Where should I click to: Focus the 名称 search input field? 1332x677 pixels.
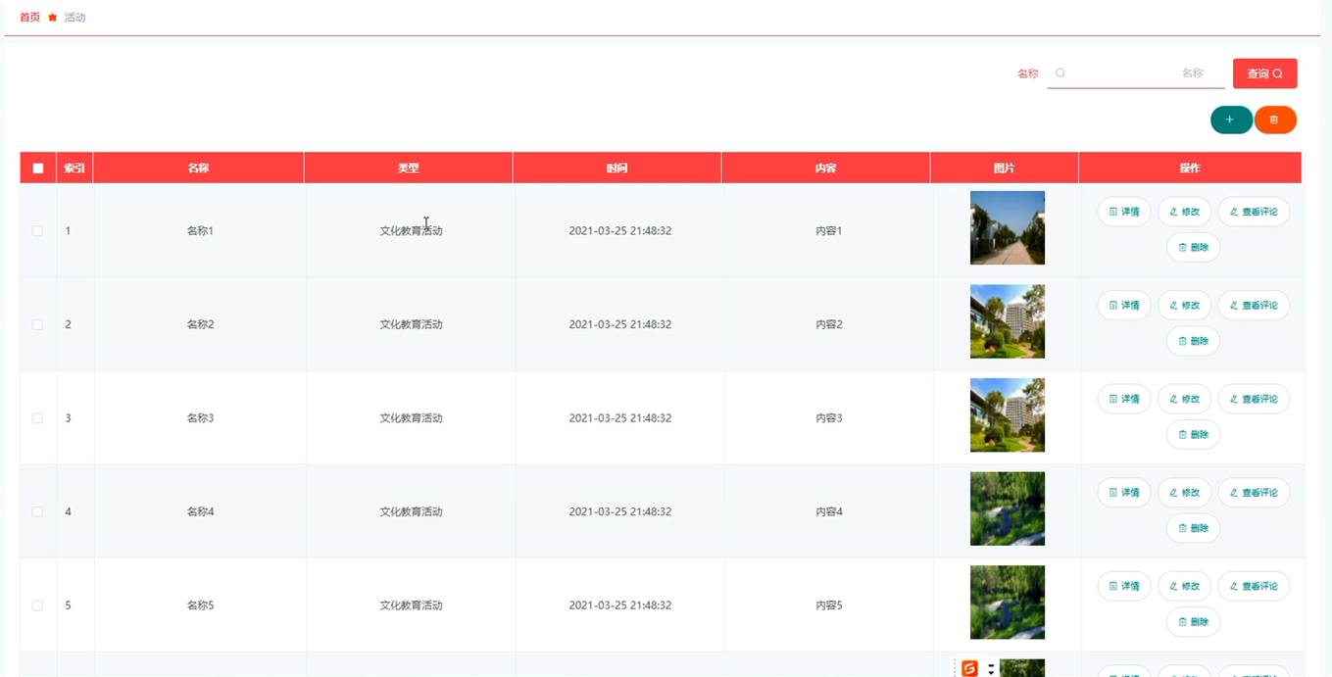(x=1136, y=73)
